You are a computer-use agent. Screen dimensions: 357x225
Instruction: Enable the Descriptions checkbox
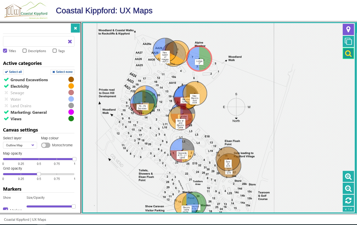(x=25, y=51)
